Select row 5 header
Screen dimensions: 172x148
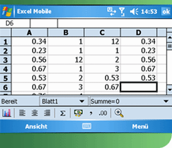(5, 78)
